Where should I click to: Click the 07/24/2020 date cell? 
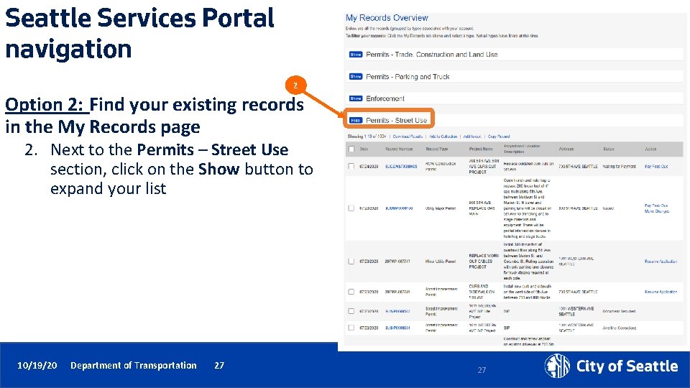pos(369,167)
